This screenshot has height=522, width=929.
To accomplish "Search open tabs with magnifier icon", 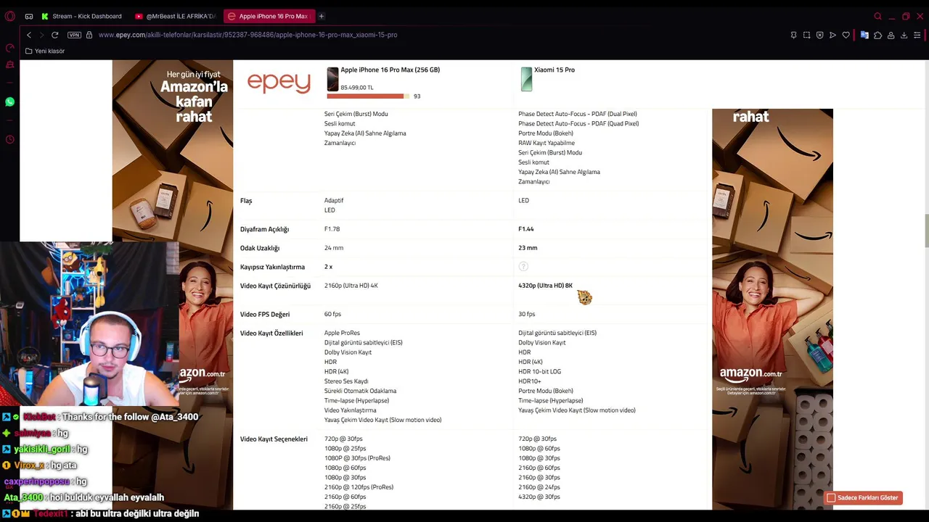I will point(877,16).
